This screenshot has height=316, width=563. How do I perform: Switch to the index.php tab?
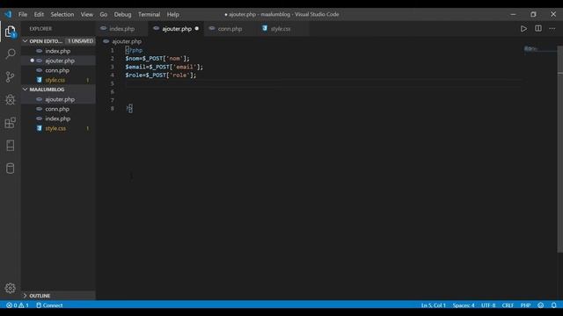pyautogui.click(x=122, y=29)
